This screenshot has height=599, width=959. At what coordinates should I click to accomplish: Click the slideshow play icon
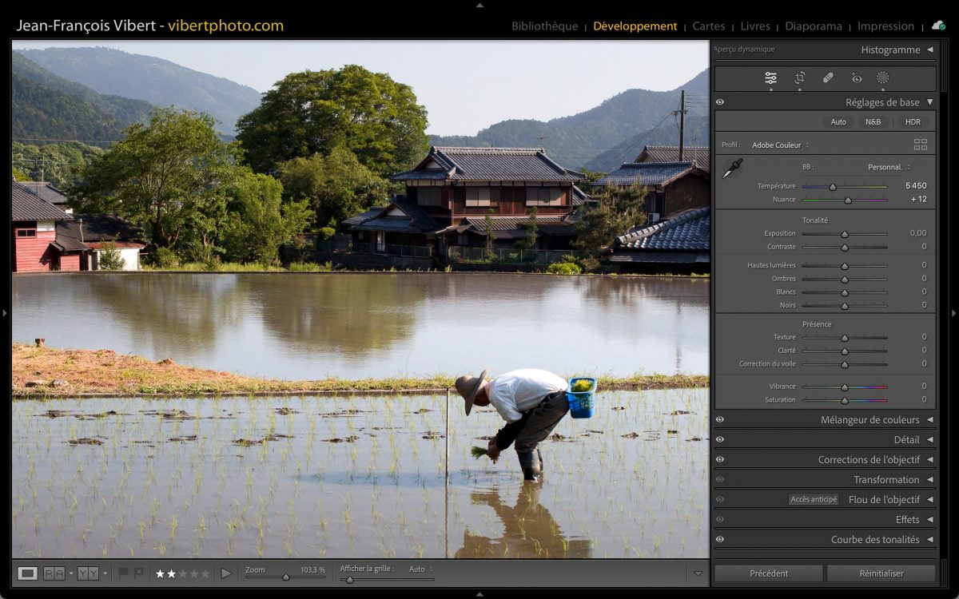(226, 573)
